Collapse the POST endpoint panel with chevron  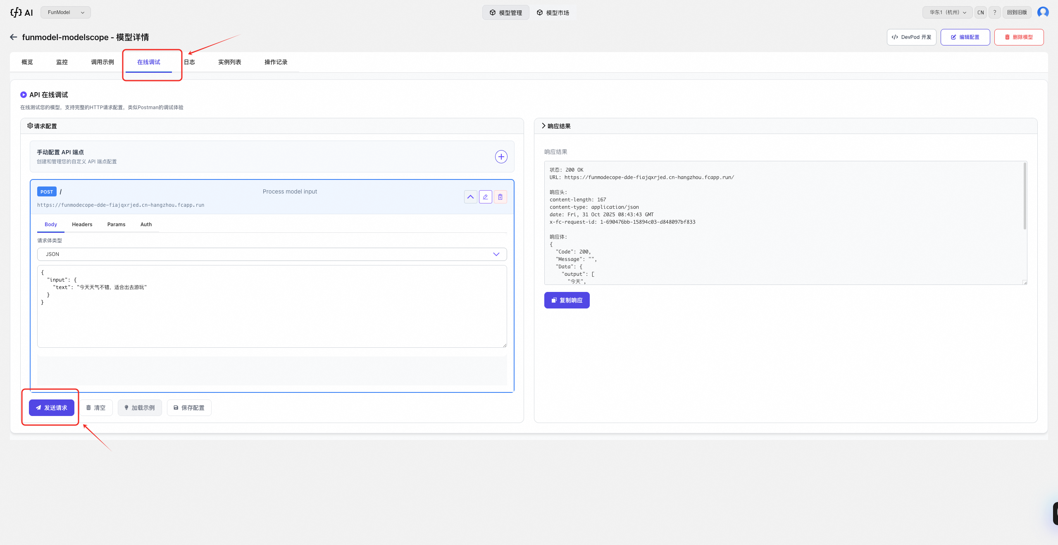tap(470, 197)
